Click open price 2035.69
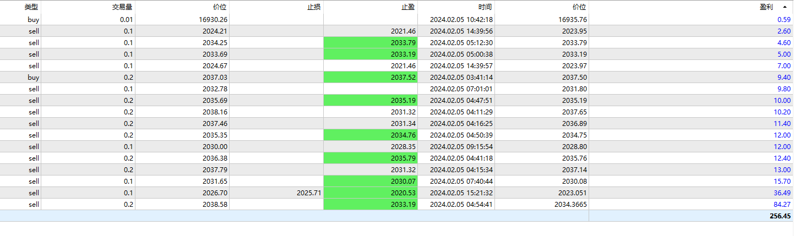Screen dimensions: 794x236 click(x=214, y=100)
